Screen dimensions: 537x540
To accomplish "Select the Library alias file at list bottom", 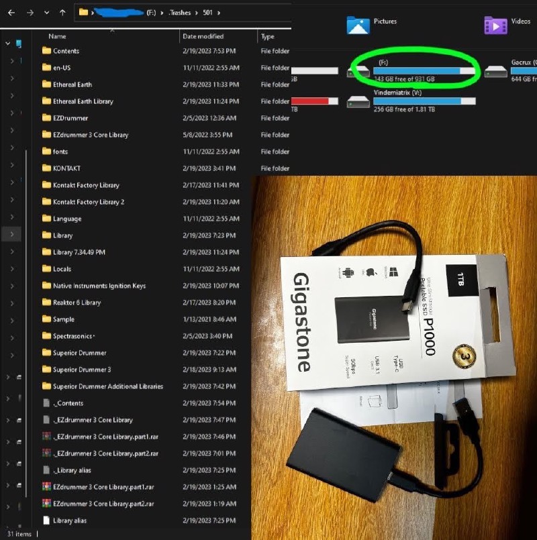I will click(x=70, y=521).
